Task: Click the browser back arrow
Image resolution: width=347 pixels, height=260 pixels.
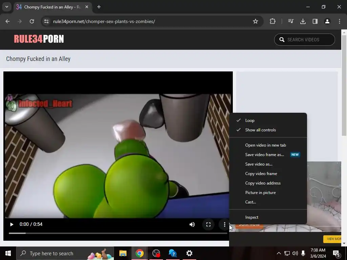Action: (7, 21)
